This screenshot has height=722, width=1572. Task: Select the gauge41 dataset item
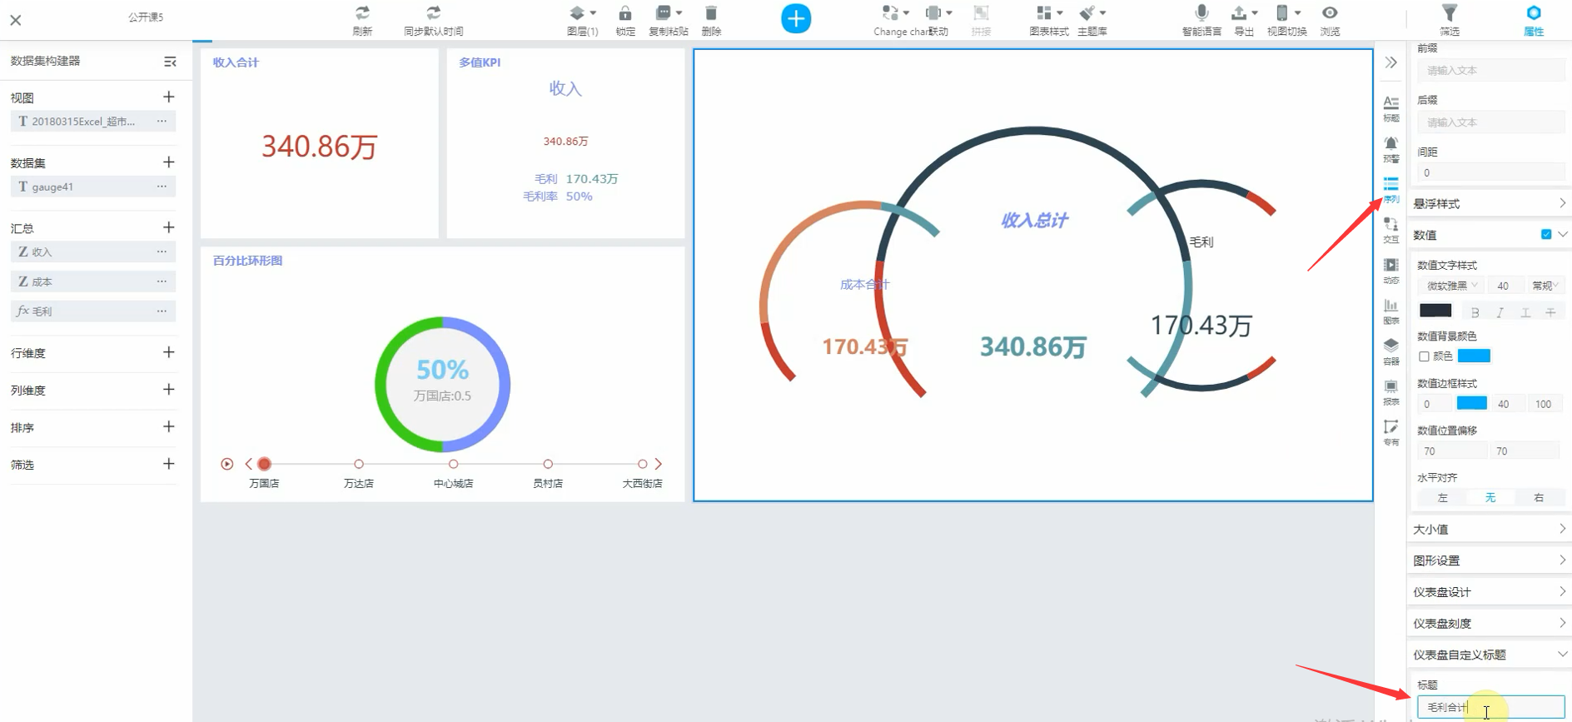pos(93,187)
